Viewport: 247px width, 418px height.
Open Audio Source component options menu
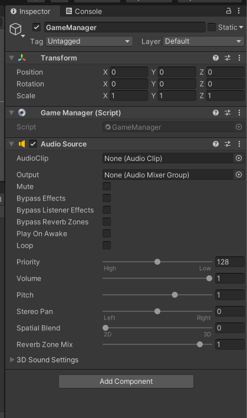coord(239,144)
